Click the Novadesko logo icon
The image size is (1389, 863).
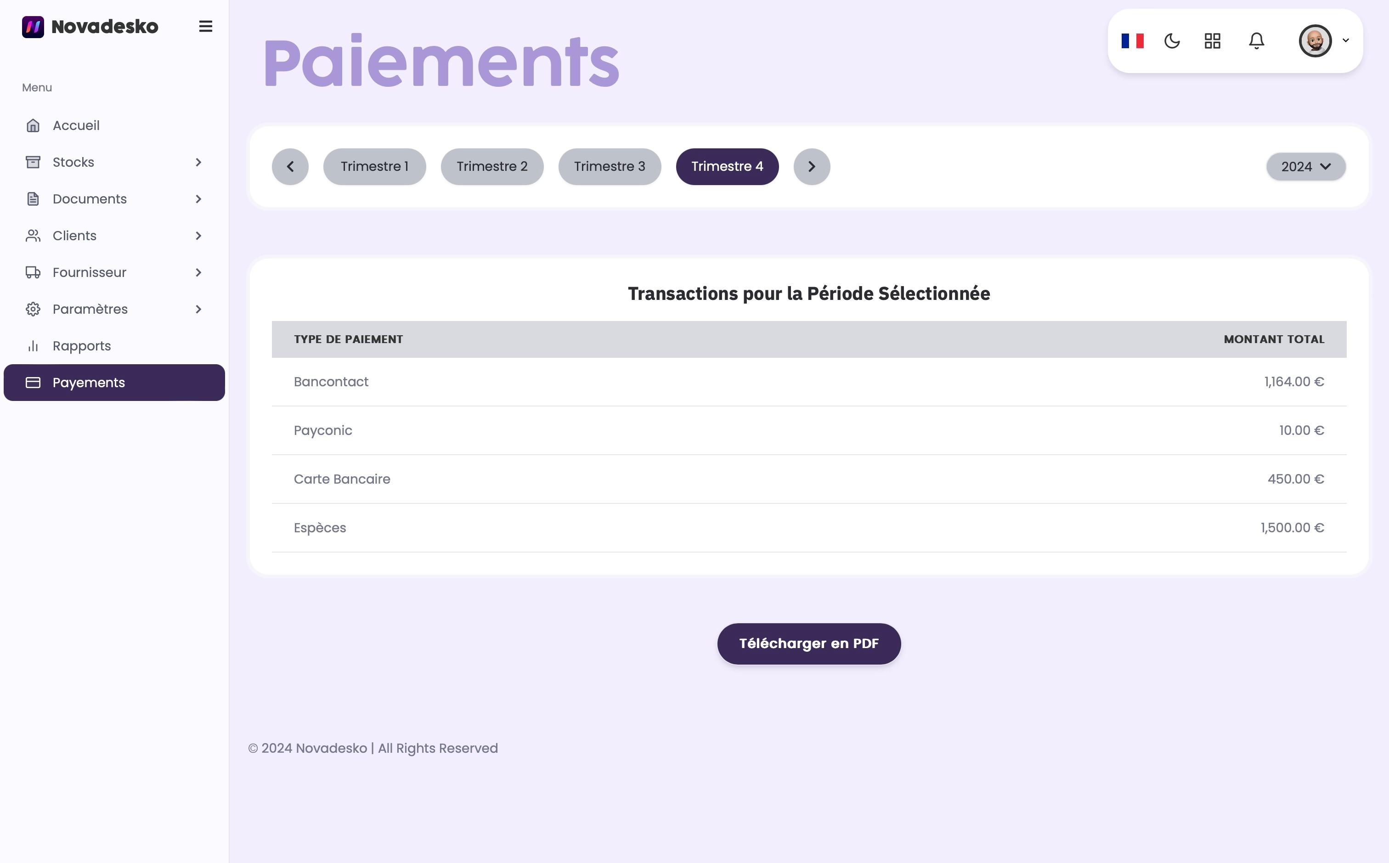33,27
